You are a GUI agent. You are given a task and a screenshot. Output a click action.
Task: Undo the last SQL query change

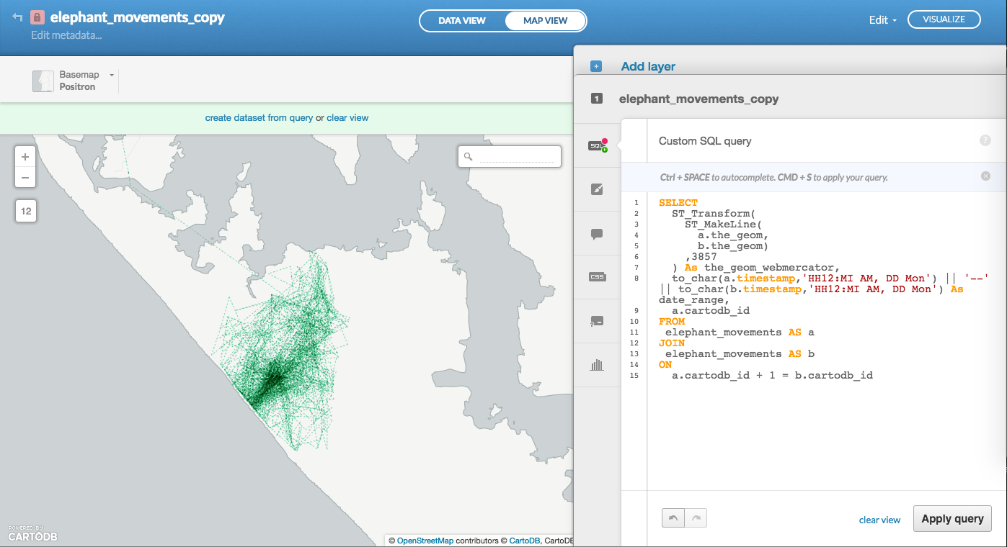673,518
